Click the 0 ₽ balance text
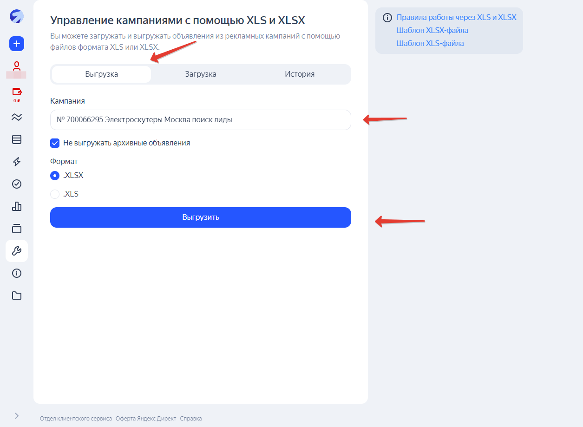This screenshot has width=583, height=427. [x=17, y=101]
